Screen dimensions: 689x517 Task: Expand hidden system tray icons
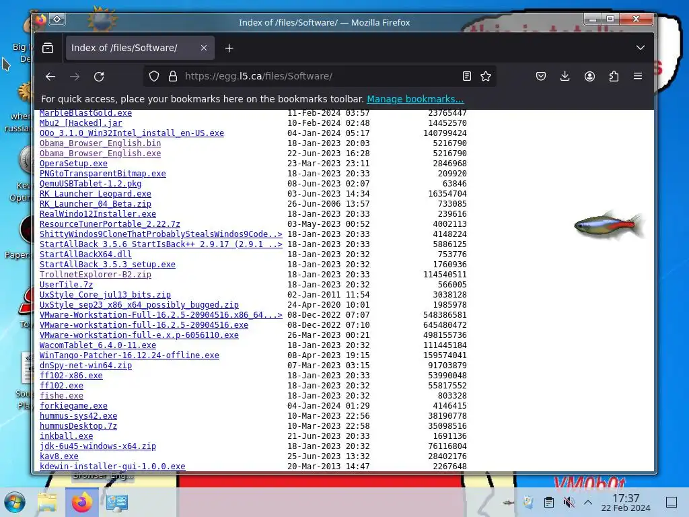coord(588,502)
